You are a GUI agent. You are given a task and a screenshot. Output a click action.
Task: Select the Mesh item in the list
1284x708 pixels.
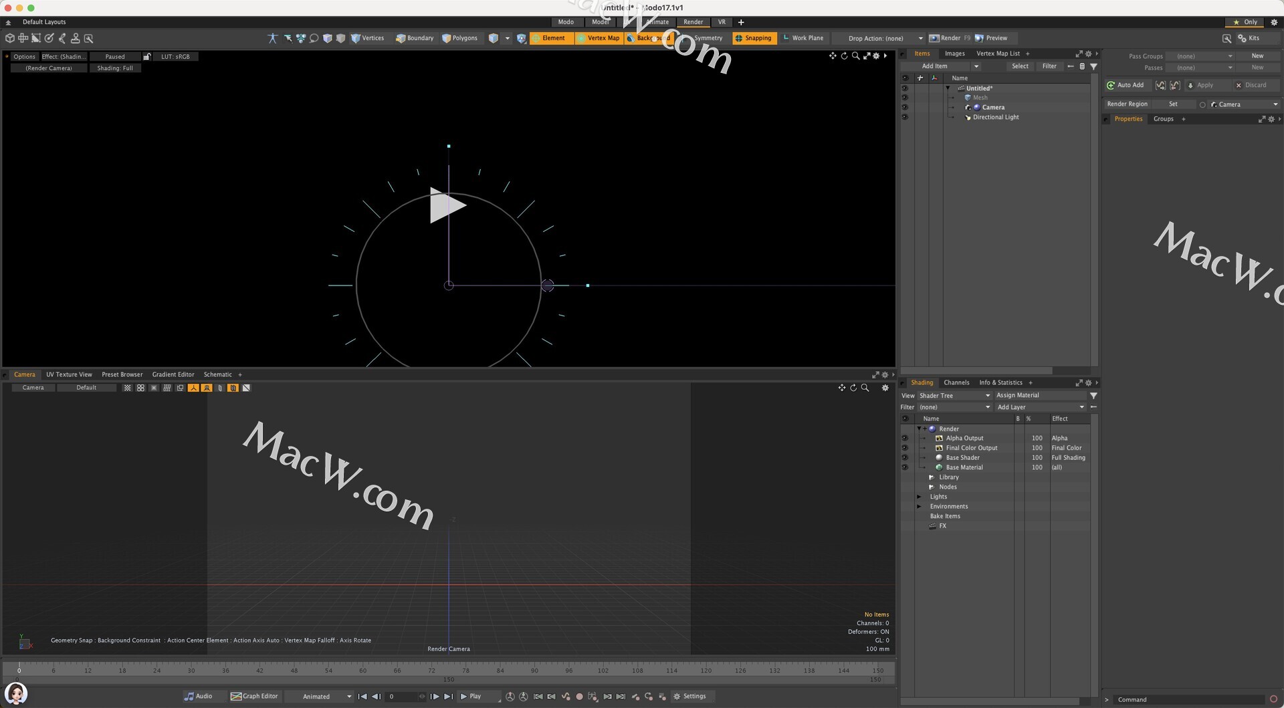(980, 98)
